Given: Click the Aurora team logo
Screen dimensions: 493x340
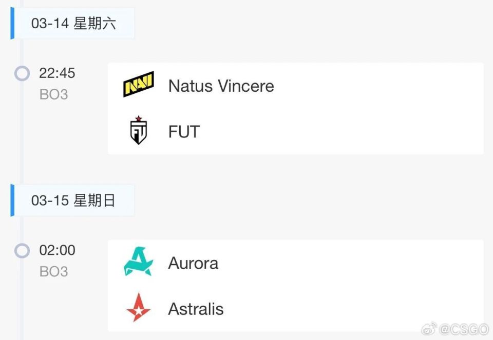Looking at the screenshot, I should point(138,262).
